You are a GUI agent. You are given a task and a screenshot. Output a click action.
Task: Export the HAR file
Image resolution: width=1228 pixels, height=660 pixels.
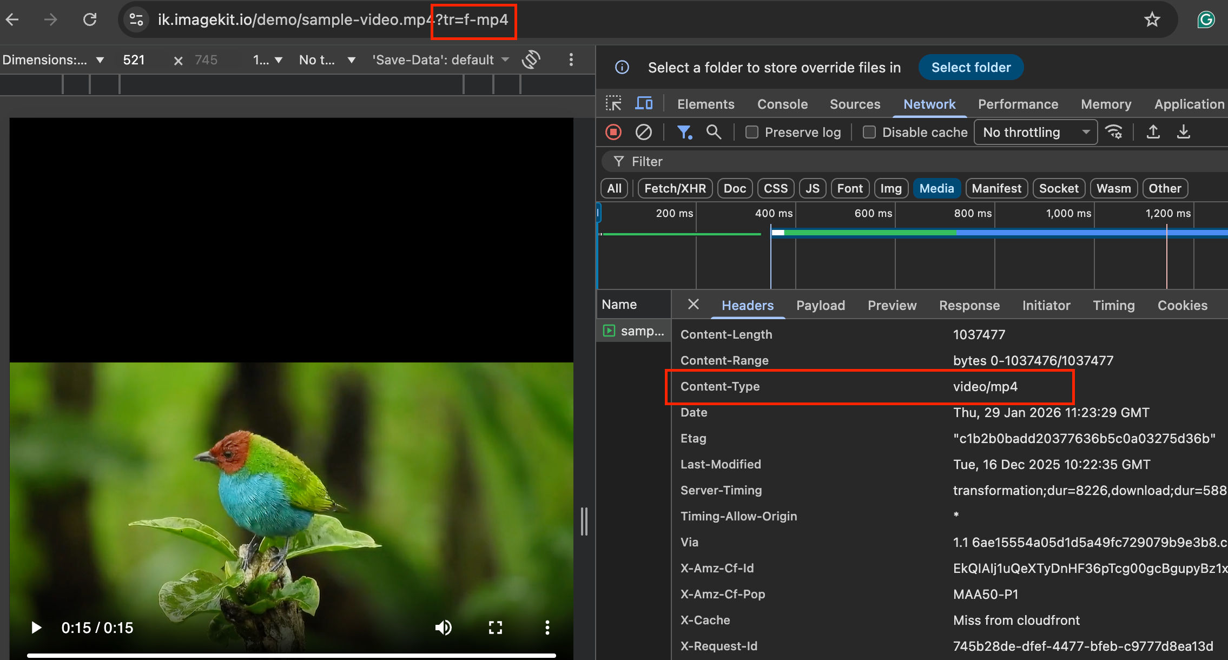click(1184, 131)
